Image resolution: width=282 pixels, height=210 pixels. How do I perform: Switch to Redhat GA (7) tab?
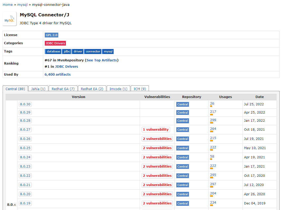pyautogui.click(x=63, y=89)
